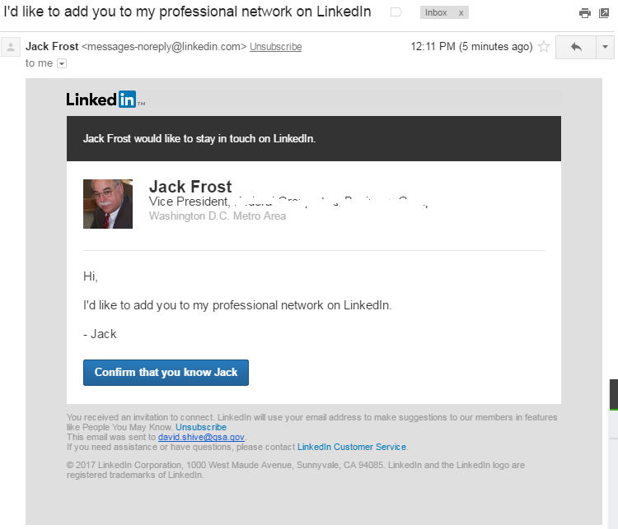
Task: Remove the Inbox label with x
Action: coord(461,13)
